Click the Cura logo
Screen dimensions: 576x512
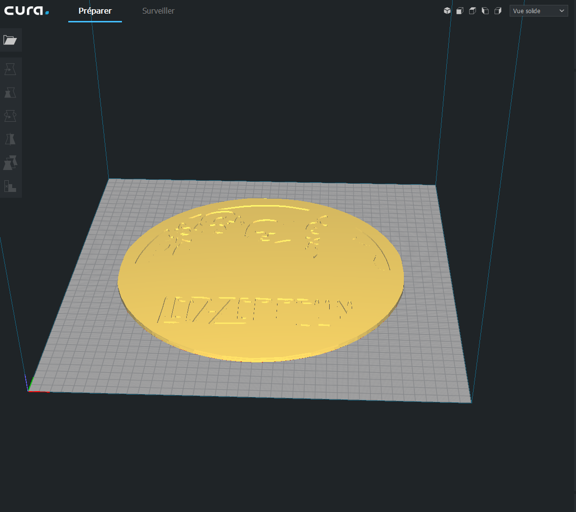tap(26, 11)
